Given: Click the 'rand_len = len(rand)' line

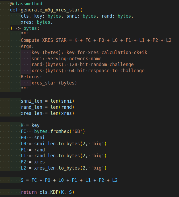Looking at the screenshot, I should 48,107.
